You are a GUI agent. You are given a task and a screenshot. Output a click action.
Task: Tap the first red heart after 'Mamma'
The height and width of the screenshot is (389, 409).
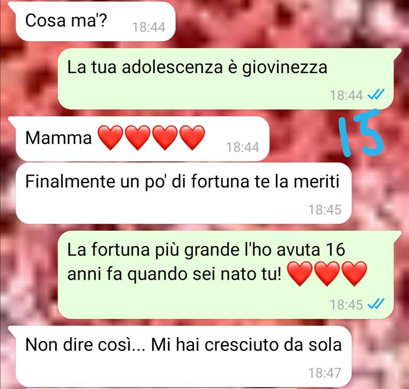point(110,137)
